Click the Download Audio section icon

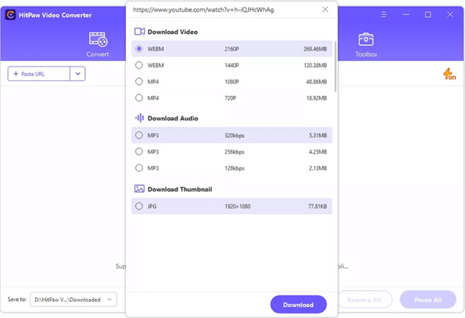(139, 118)
